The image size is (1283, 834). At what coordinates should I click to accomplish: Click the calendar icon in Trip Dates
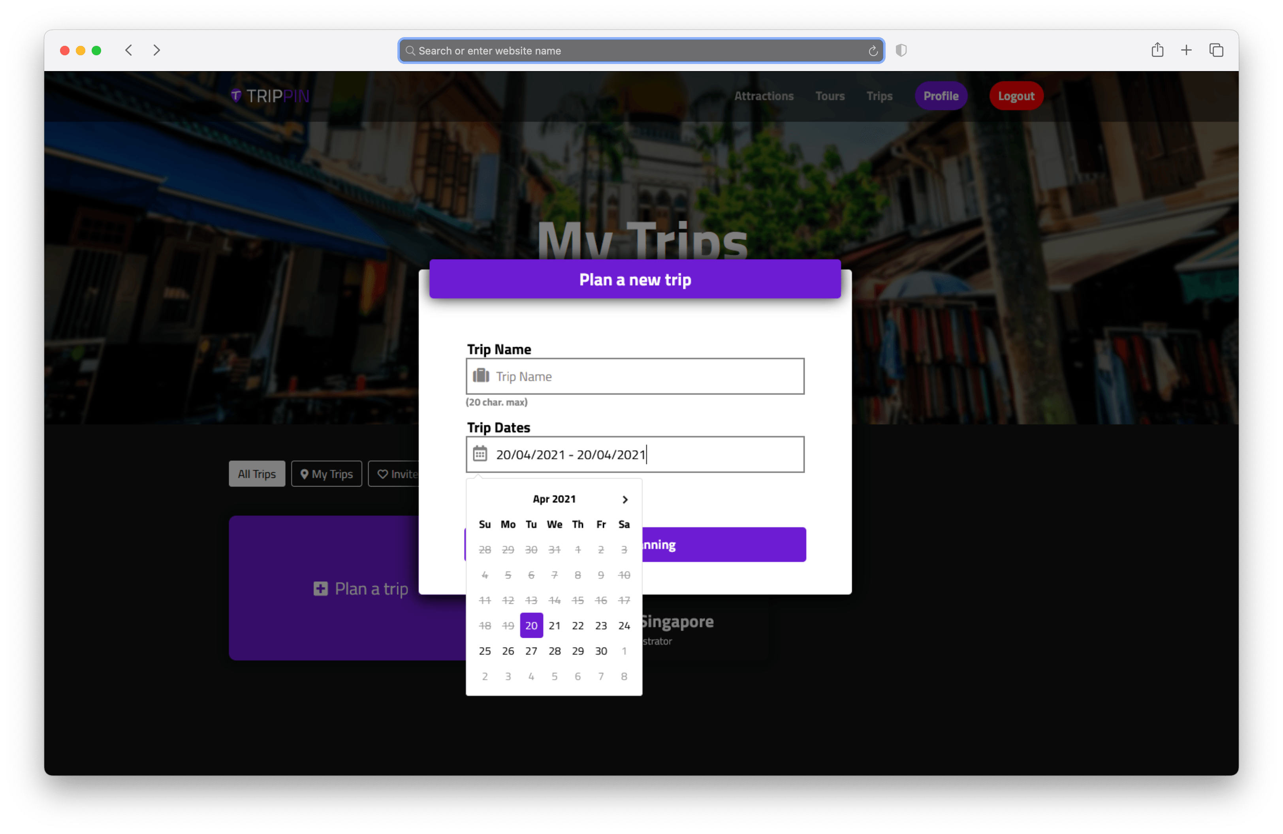[x=480, y=454]
